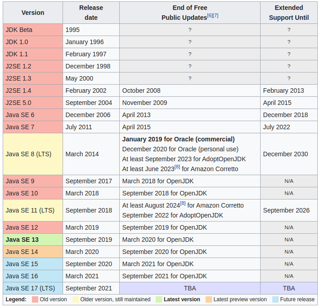Screen dimensions: 320x308
Task: Click the Latest version green legend swatch
Action: pyautogui.click(x=159, y=299)
